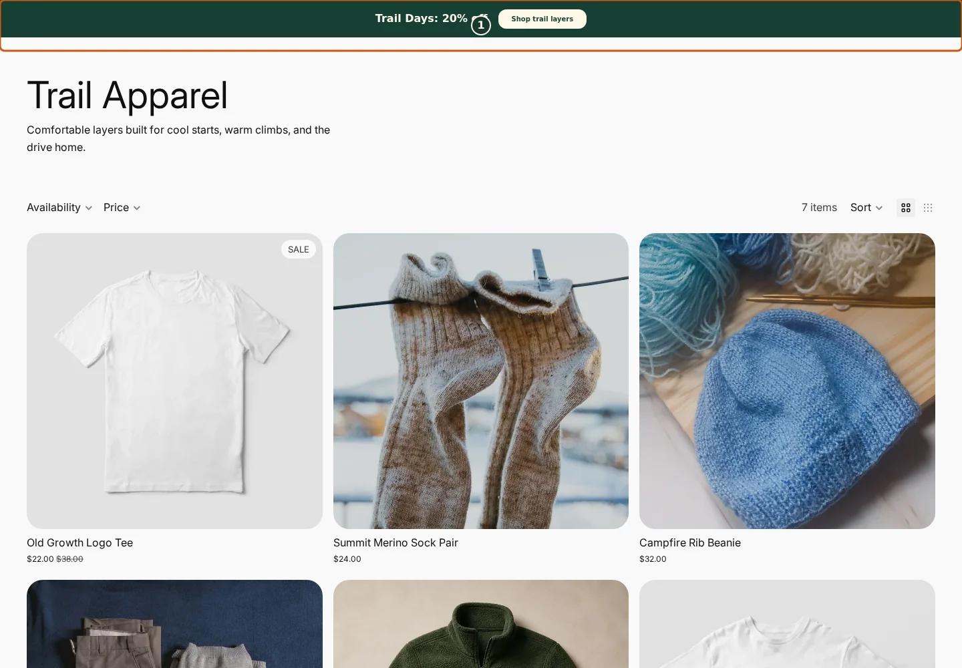Open the green fleece jacket product image
Viewport: 962px width, 668px height.
point(481,624)
